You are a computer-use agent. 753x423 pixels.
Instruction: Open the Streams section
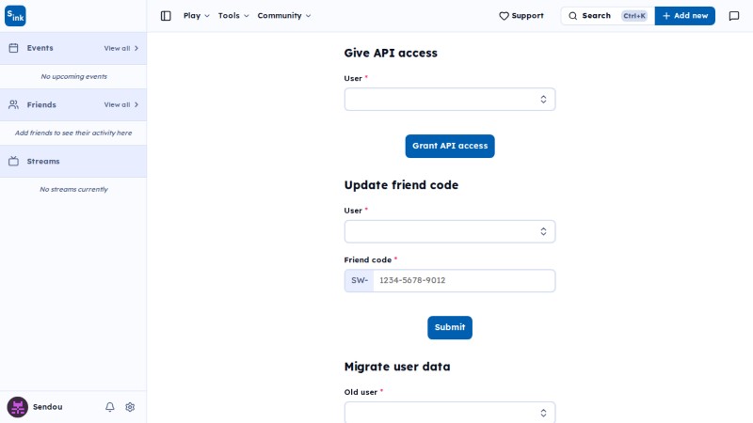point(73,161)
